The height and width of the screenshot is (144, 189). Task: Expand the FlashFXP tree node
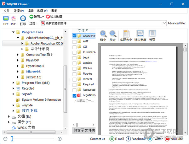18,60
